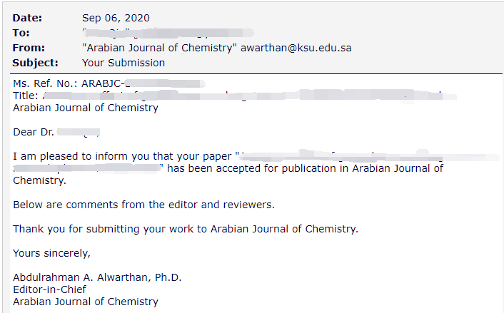Click 'Below are comments from the editor' line
The image size is (504, 313).
(143, 205)
